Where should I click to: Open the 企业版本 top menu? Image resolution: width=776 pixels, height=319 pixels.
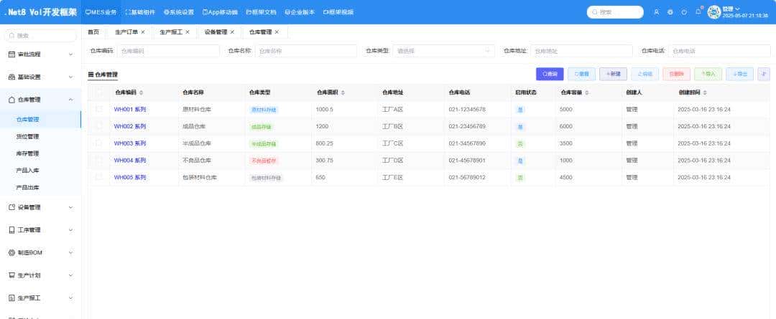pos(300,12)
